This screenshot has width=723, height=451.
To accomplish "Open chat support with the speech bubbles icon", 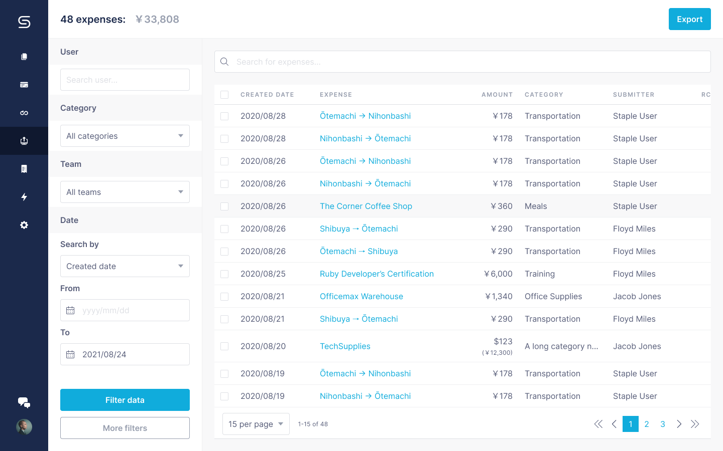I will point(24,402).
